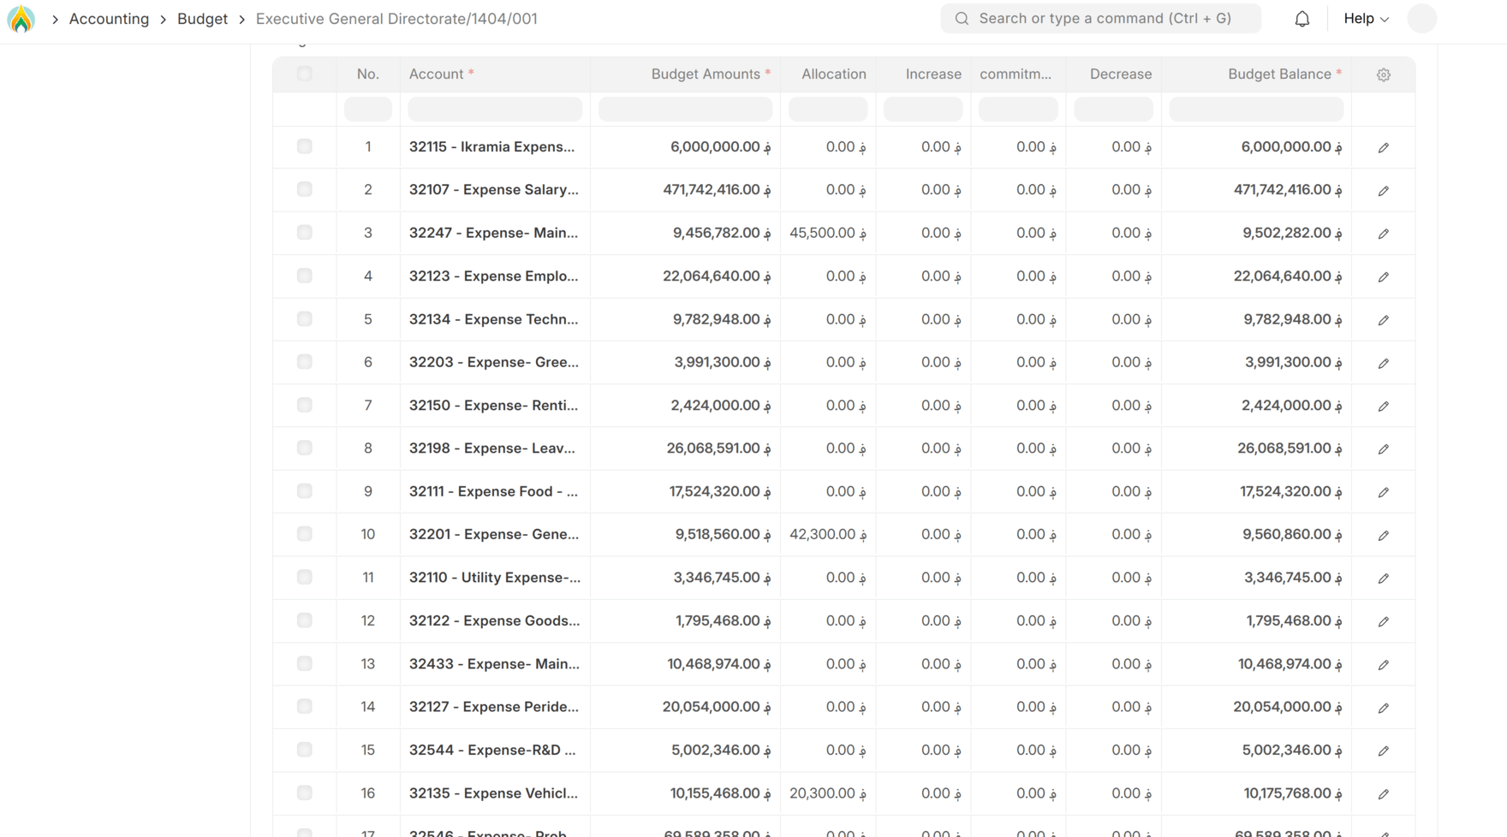Navigate to Budget breadcrumb

[202, 19]
